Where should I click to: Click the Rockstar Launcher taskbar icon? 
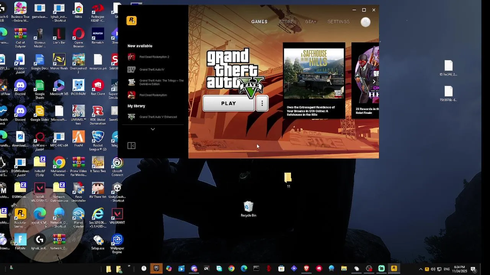394,269
